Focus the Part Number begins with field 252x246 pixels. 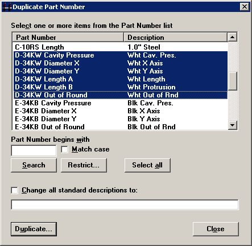34,151
